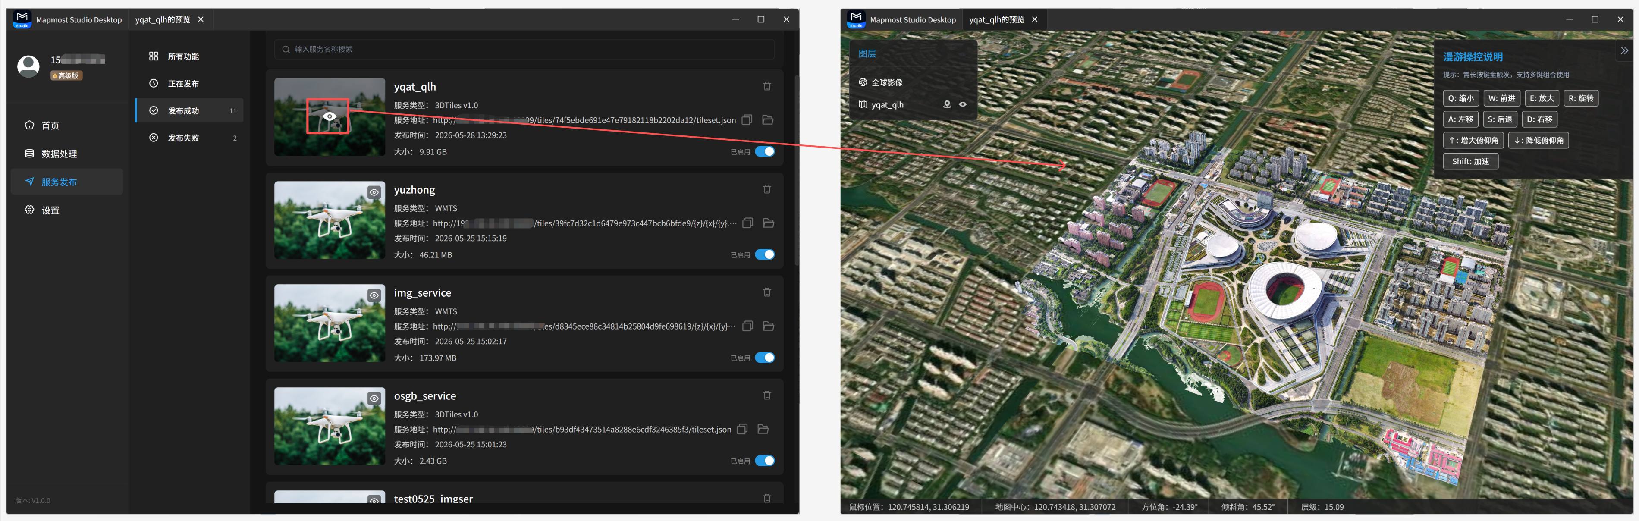Copy the yuzhong service address
Screen dimensions: 1639x521
click(747, 223)
